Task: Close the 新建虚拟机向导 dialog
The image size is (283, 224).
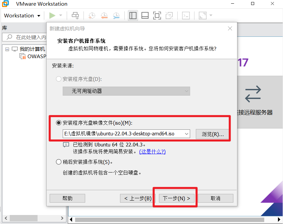Action: click(x=230, y=28)
